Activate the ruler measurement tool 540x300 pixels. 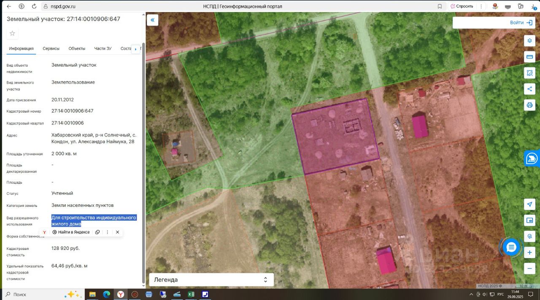point(529,57)
